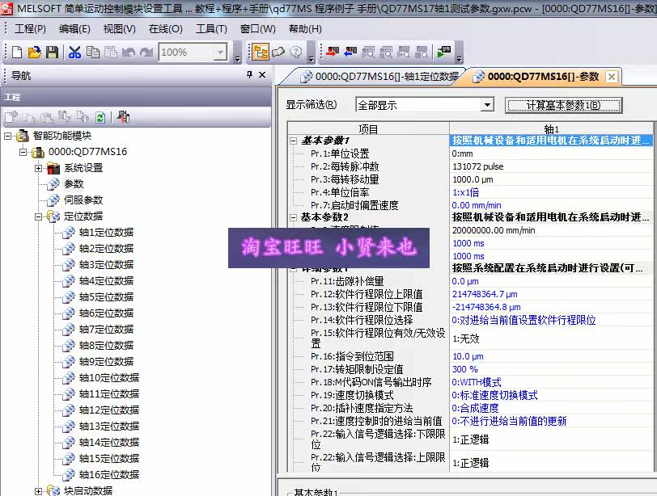Collapse the 0000:QD77MS16 tree node

click(23, 152)
